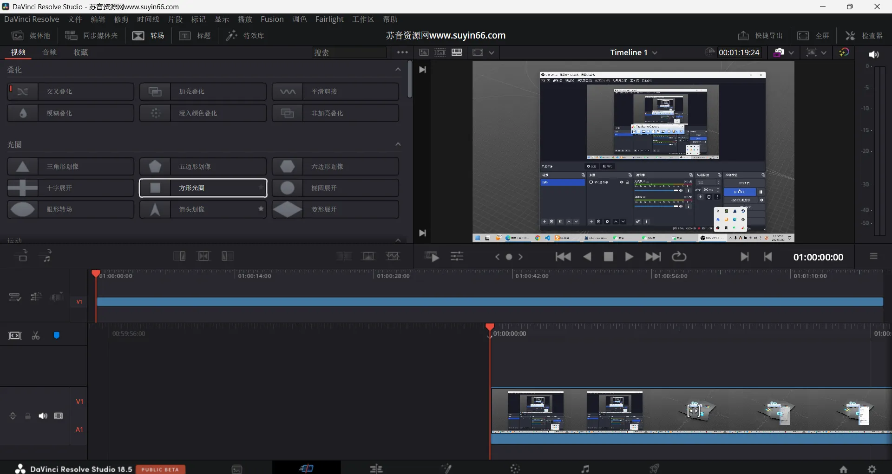The width and height of the screenshot is (892, 474).
Task: Collapse the 叠化 transitions section
Action: [398, 69]
